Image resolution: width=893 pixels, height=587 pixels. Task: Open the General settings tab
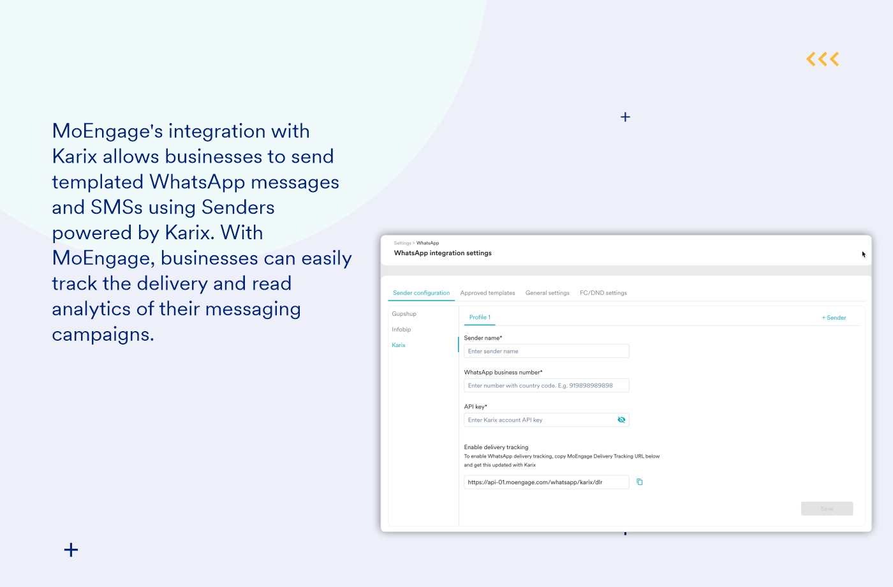(547, 293)
